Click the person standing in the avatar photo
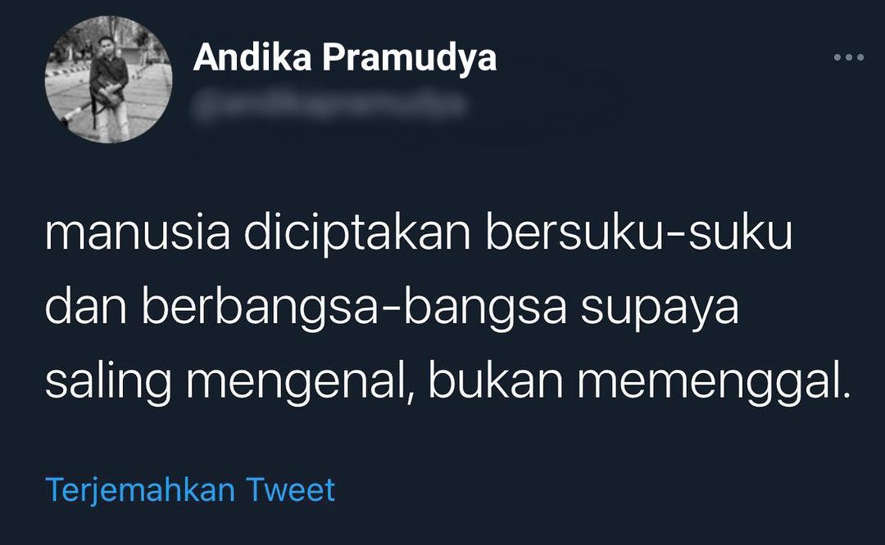885x545 pixels. click(109, 88)
